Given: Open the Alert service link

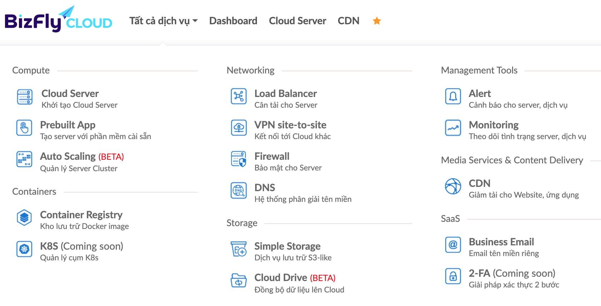Looking at the screenshot, I should click(x=480, y=93).
